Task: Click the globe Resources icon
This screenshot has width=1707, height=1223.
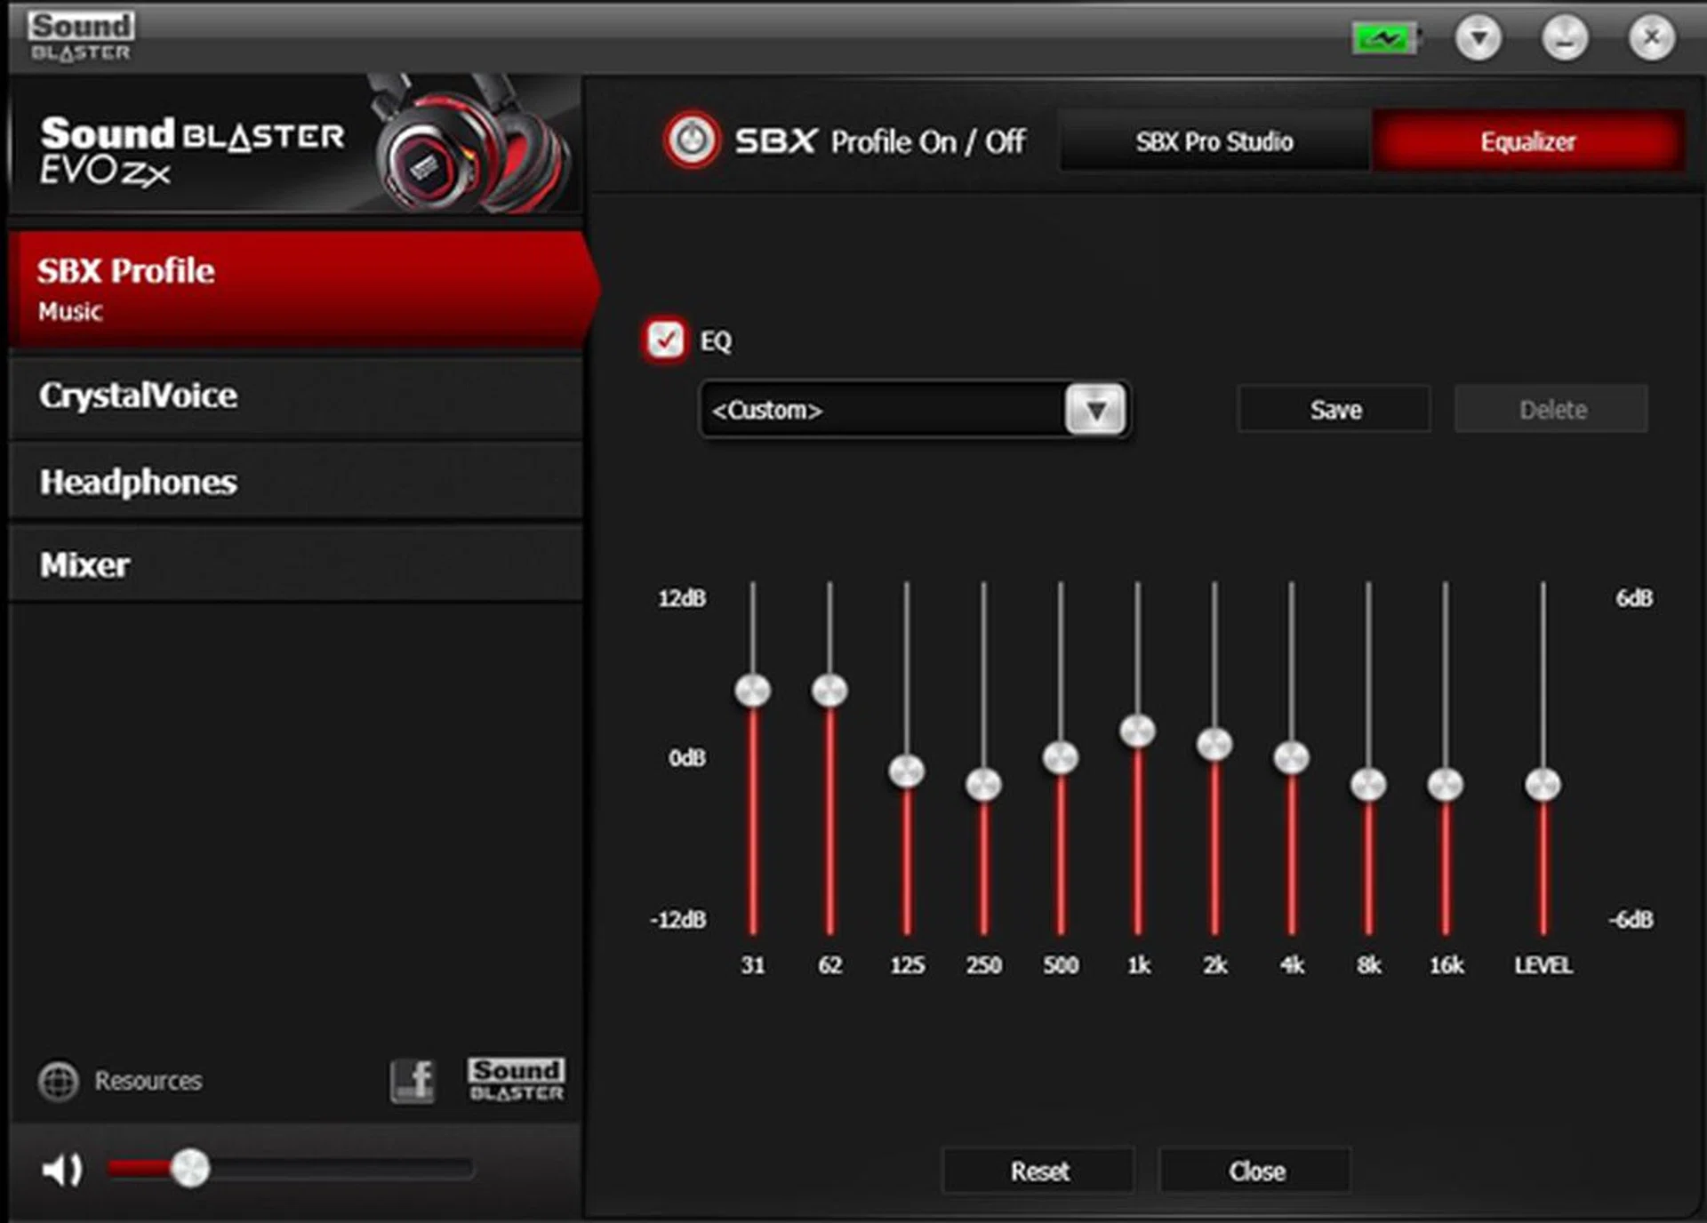Action: (x=59, y=1081)
